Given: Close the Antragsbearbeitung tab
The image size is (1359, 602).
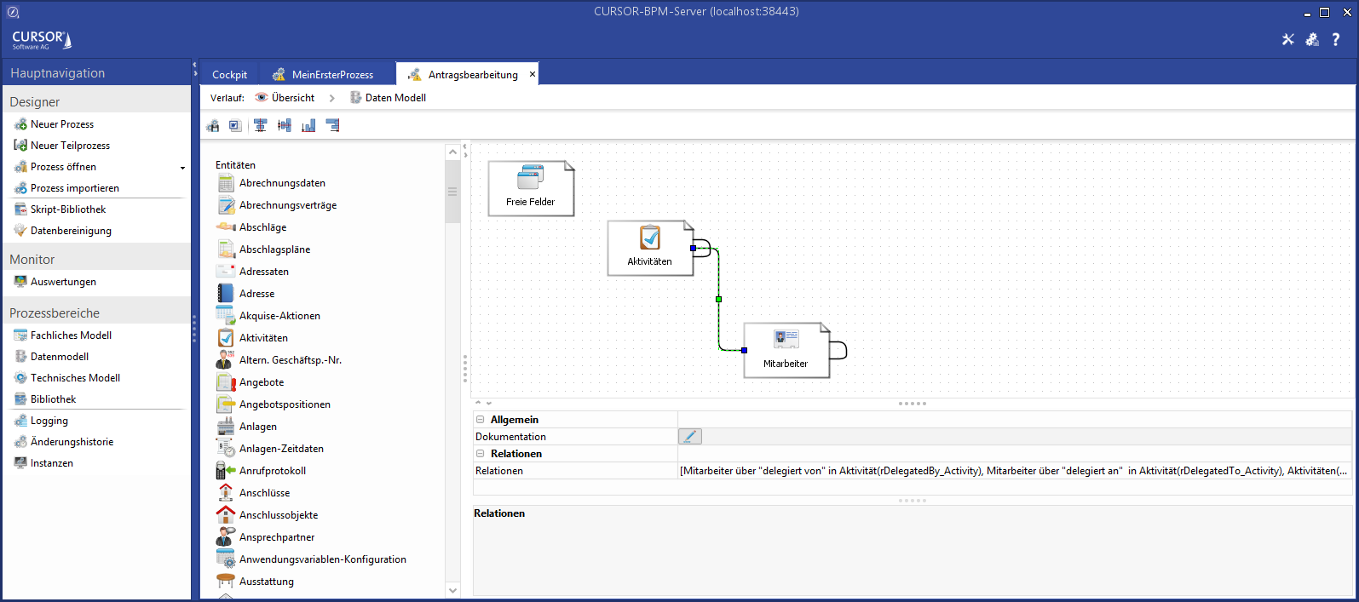Looking at the screenshot, I should (x=533, y=74).
